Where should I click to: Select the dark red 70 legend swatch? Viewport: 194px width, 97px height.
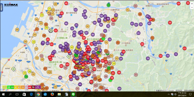[x=33, y=87]
